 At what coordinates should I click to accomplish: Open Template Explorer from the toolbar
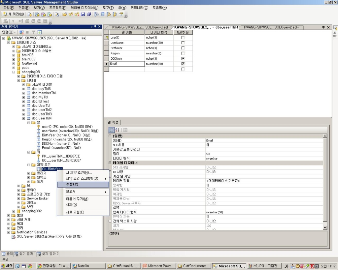tap(115, 15)
